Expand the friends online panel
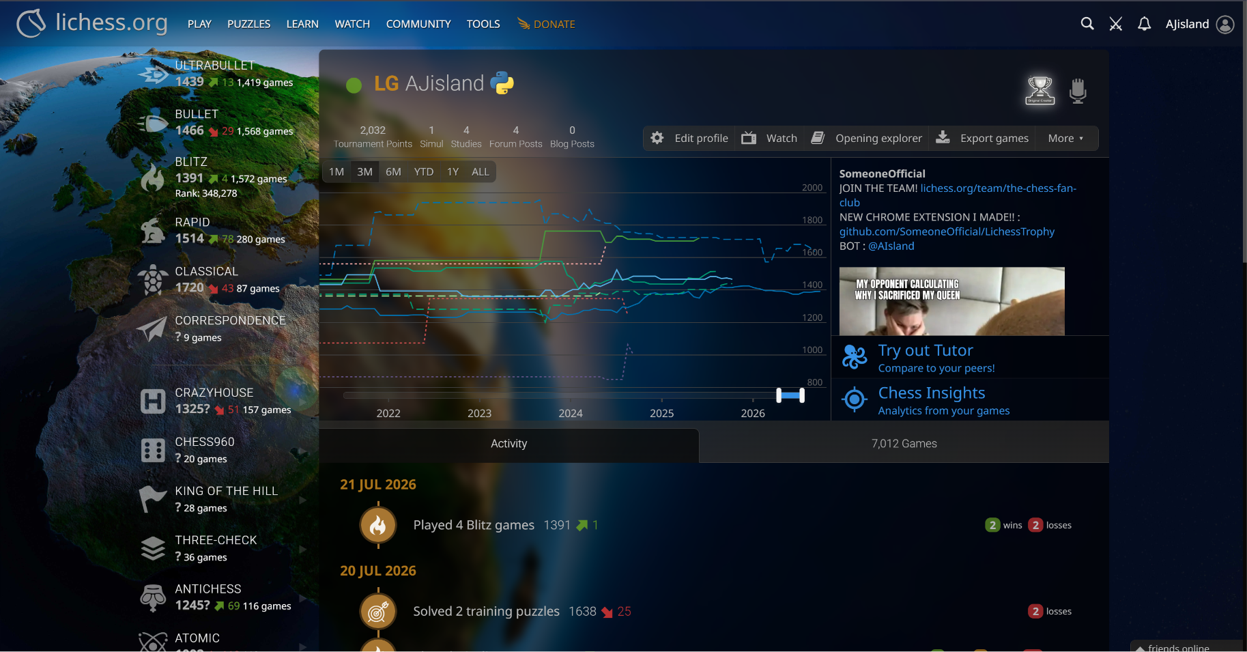Screen dimensions: 1247x652 point(1186,646)
